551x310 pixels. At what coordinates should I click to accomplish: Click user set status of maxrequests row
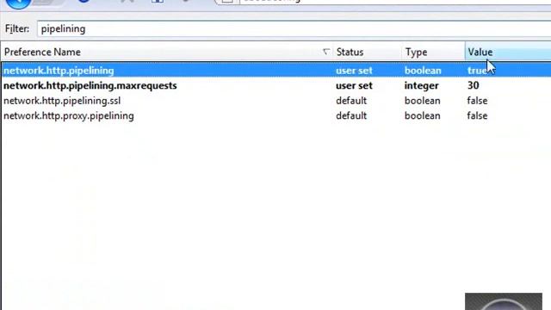coord(354,85)
